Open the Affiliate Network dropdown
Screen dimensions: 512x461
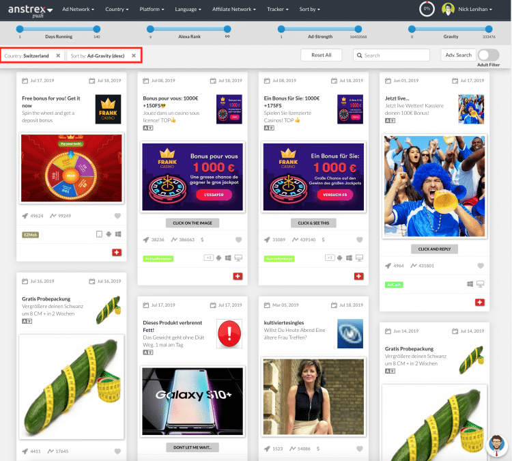pos(233,9)
